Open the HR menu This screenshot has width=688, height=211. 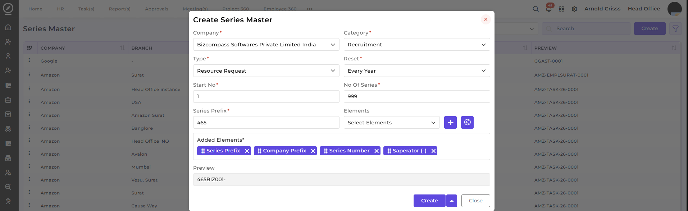(60, 9)
